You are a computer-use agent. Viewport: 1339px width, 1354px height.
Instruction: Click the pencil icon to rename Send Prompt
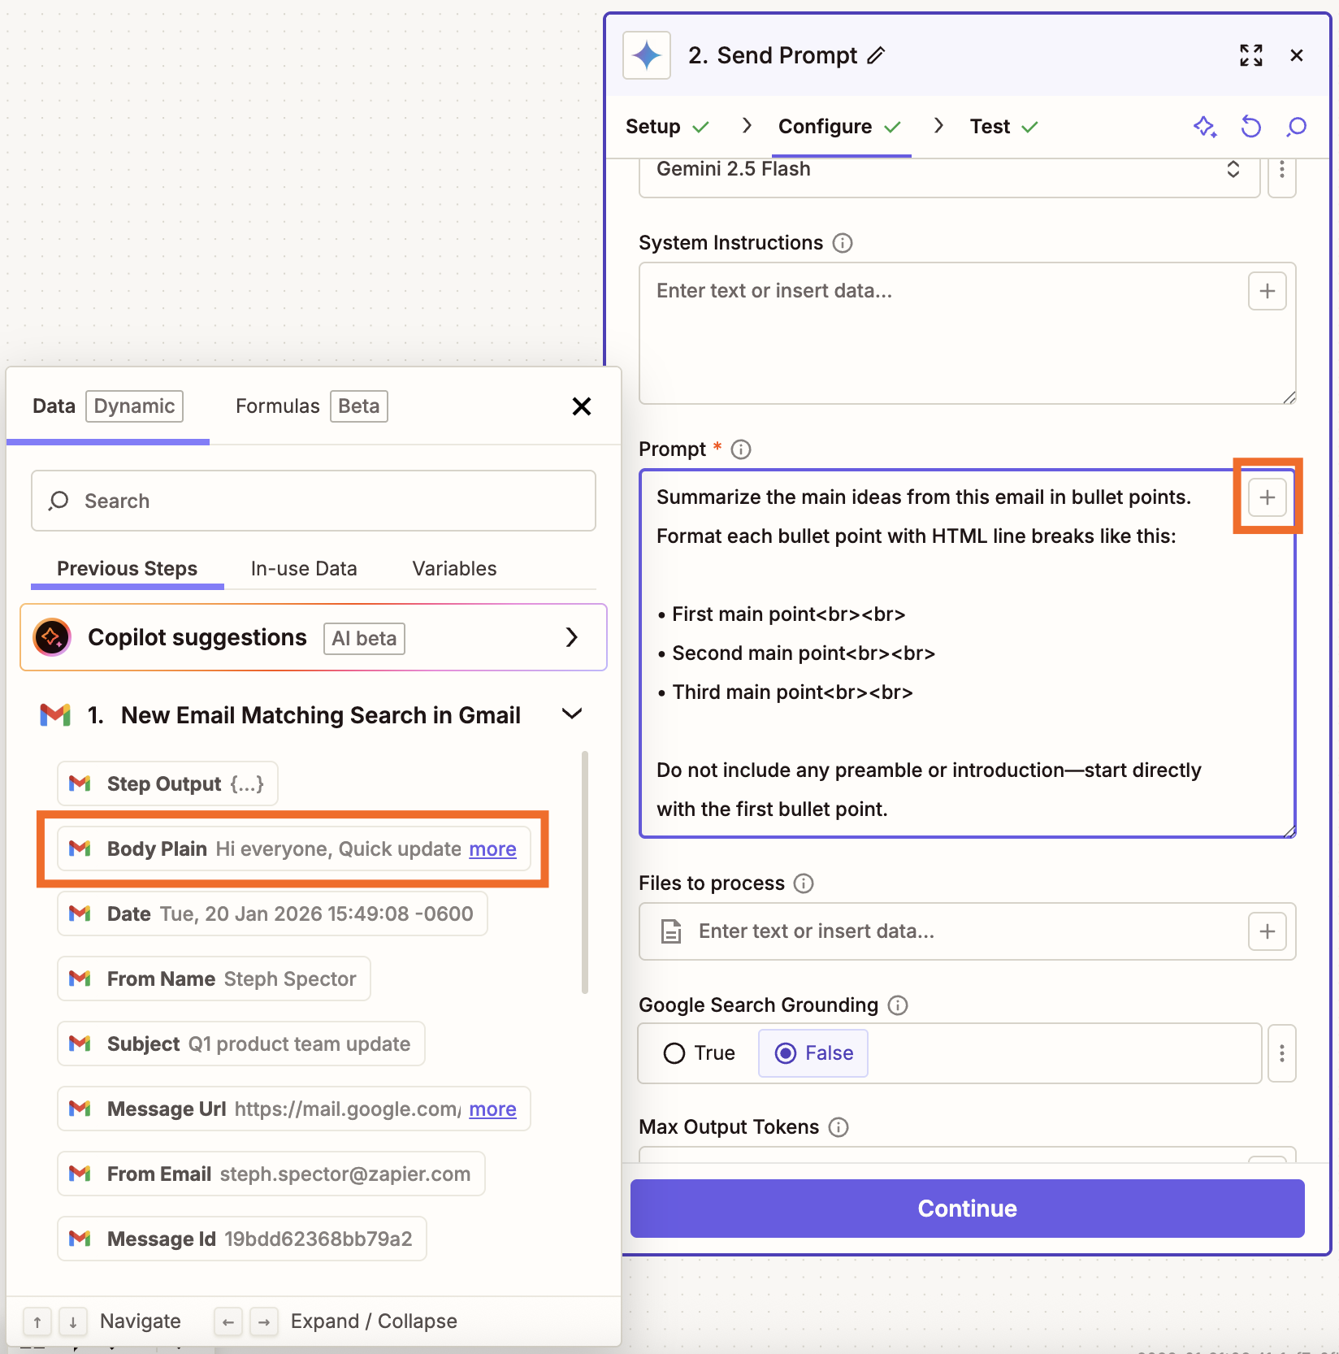pos(877,55)
